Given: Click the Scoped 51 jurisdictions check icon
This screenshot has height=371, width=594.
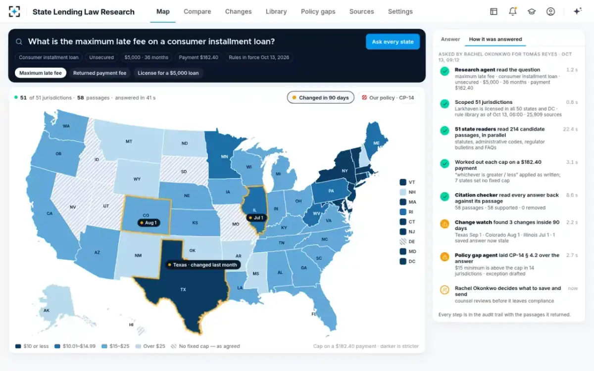Looking at the screenshot, I should [445, 103].
